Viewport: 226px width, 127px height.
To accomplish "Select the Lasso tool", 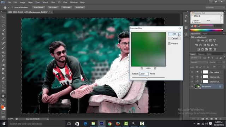I will coord(3,26).
